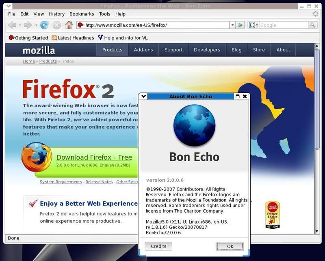
Task: Go back with the Back arrow button
Action: point(12,25)
